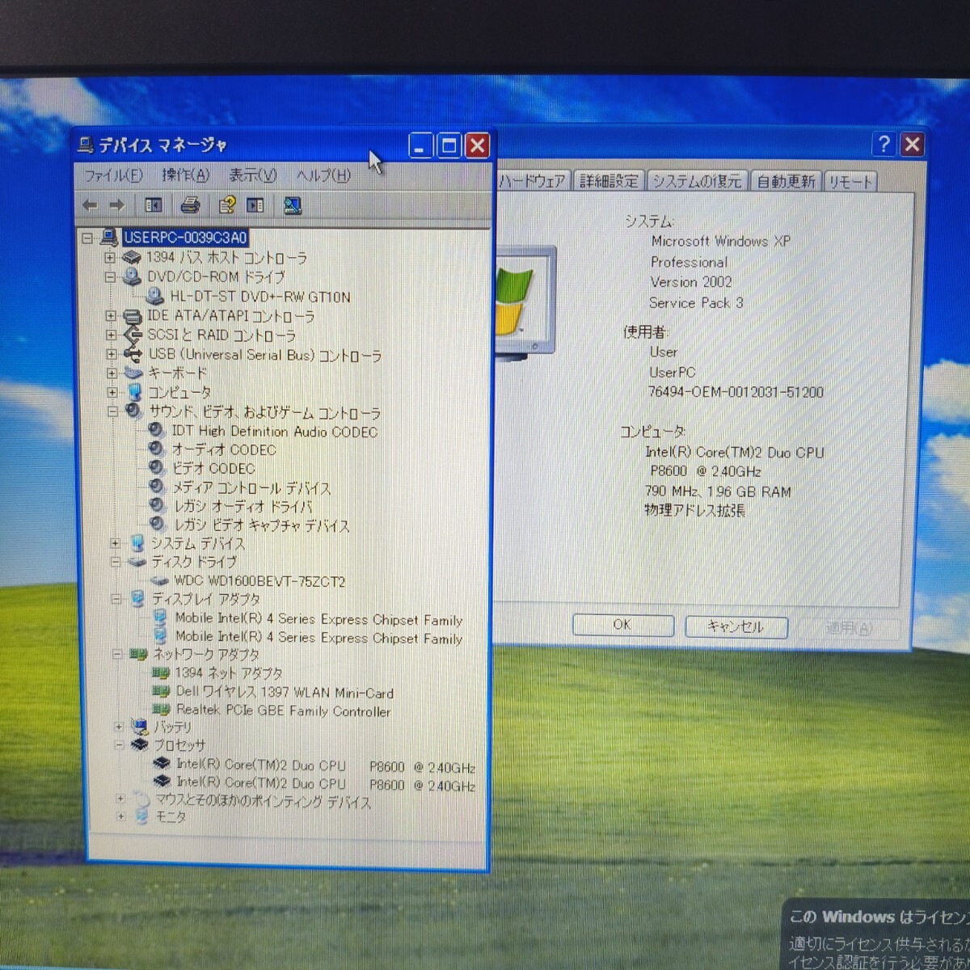Open the 表示(V) menu

251,175
